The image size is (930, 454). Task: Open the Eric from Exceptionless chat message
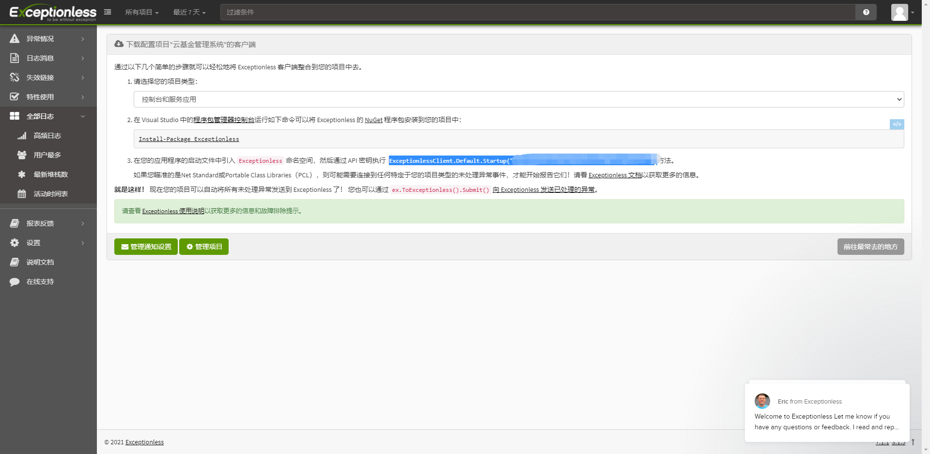[x=827, y=413]
